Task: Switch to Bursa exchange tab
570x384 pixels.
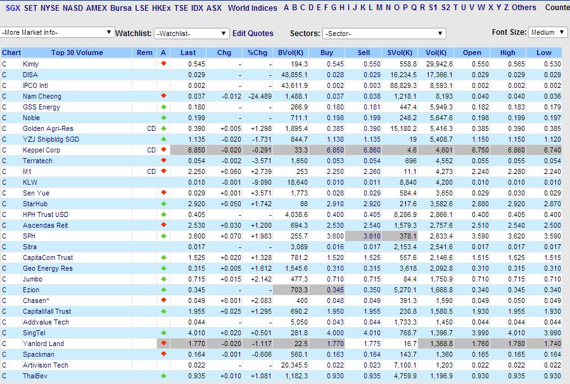Action: pyautogui.click(x=121, y=8)
